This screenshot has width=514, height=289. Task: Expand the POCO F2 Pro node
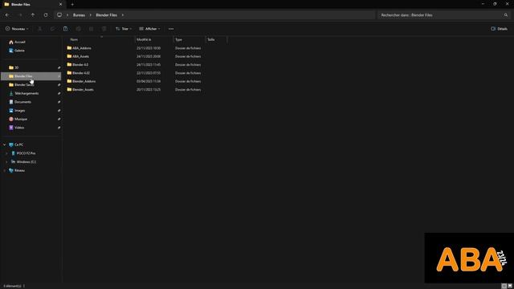pos(6,153)
